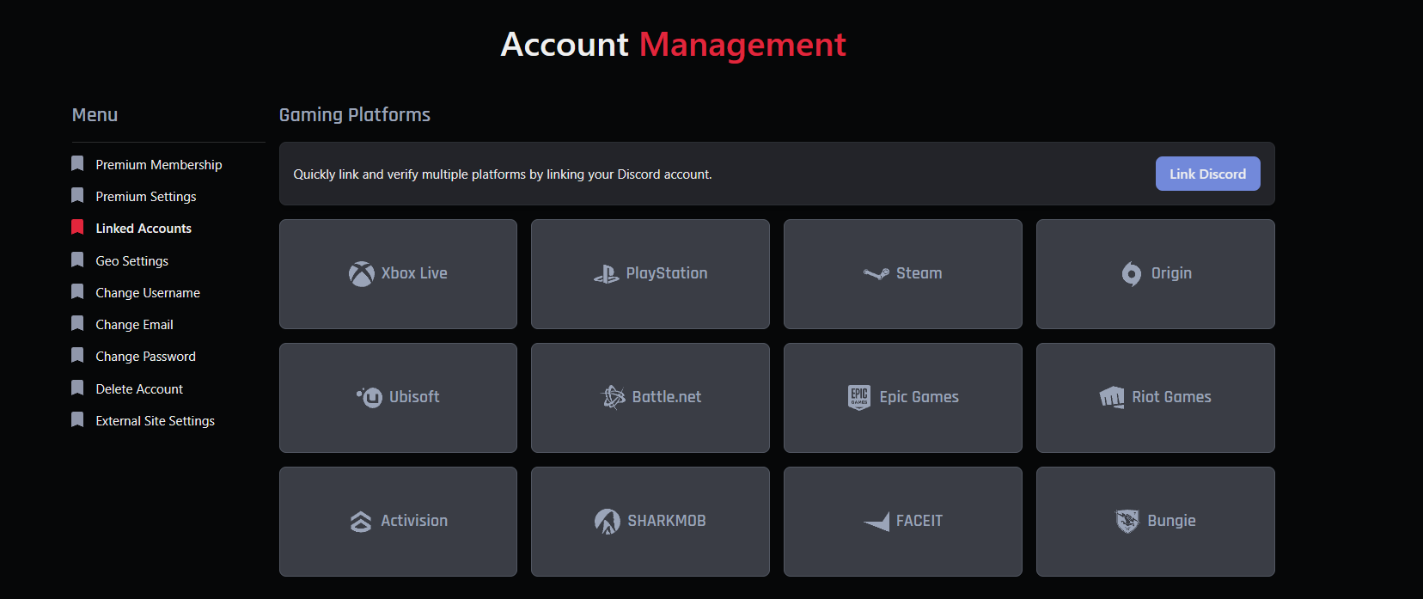The width and height of the screenshot is (1423, 599).
Task: Link the Xbox Live platform card
Action: click(398, 274)
